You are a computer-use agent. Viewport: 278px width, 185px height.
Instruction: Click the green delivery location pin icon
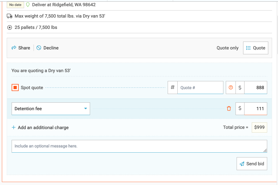(28, 5)
